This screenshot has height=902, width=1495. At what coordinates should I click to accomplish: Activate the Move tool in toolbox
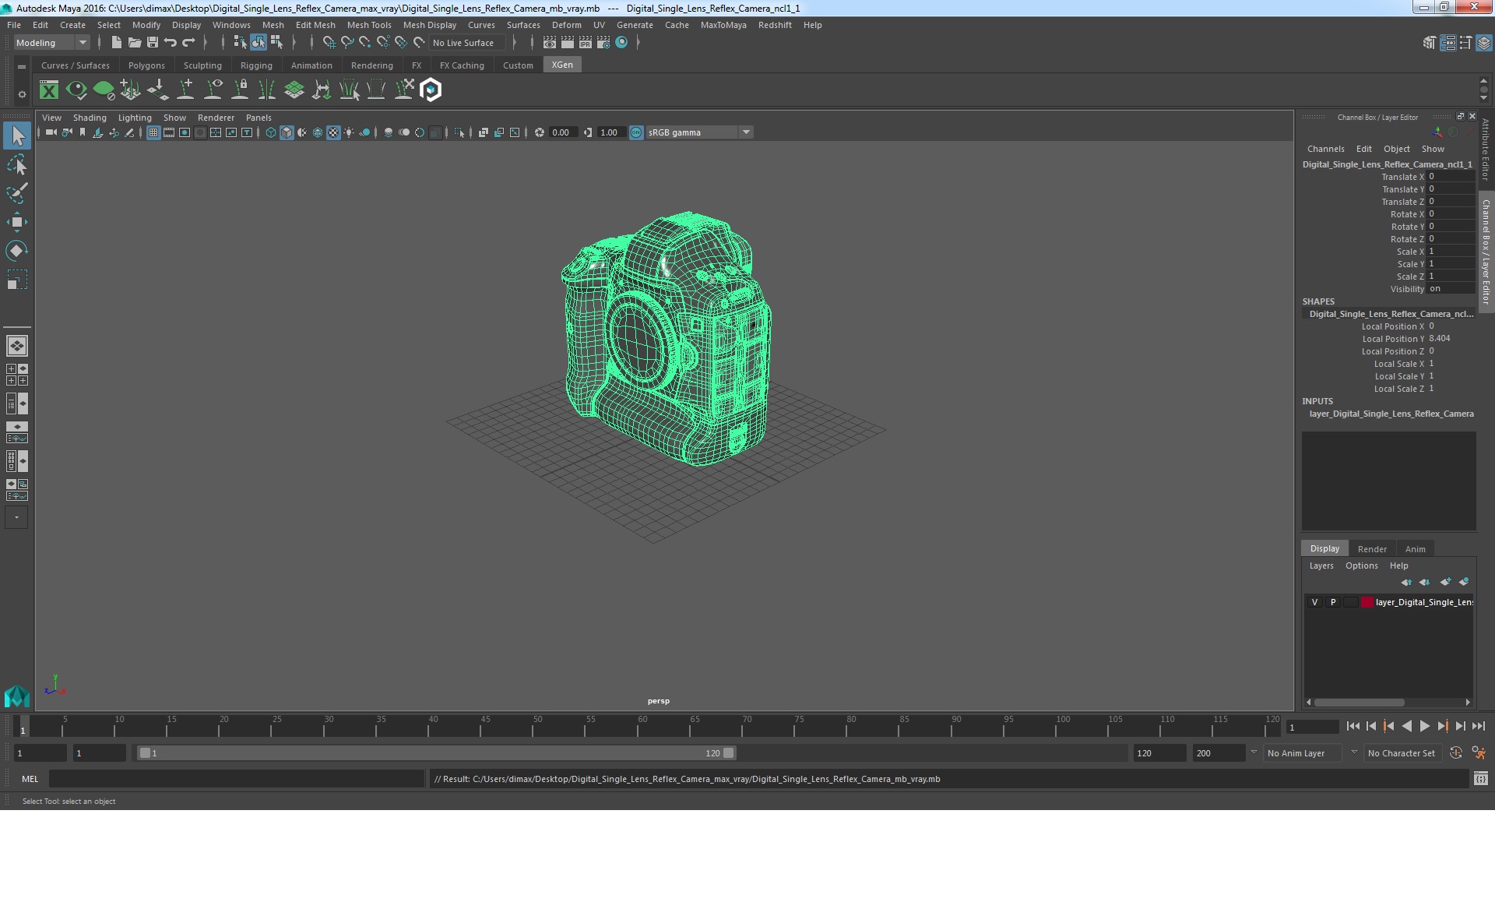(x=16, y=222)
